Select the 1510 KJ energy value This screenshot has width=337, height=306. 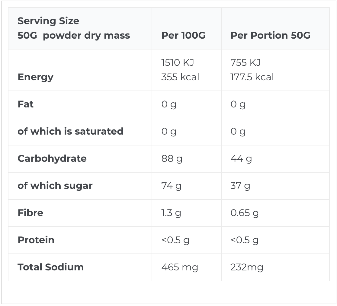click(x=178, y=62)
